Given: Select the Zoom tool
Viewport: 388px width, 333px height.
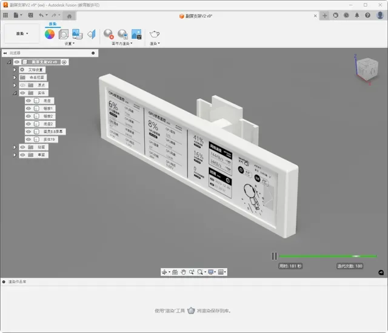Looking at the screenshot, I should (x=192, y=272).
